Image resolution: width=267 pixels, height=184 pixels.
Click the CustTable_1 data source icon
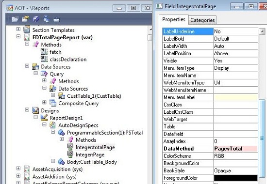click(x=62, y=96)
